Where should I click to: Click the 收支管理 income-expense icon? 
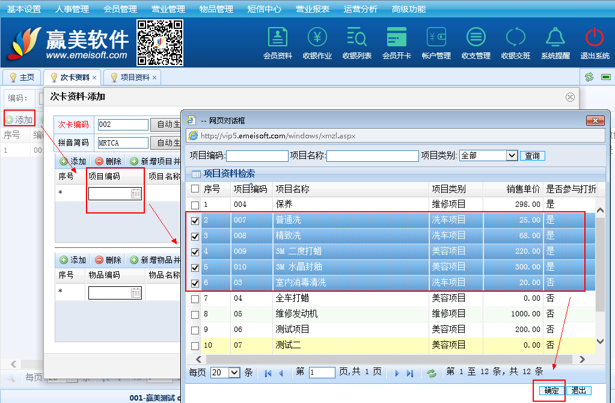tap(476, 37)
